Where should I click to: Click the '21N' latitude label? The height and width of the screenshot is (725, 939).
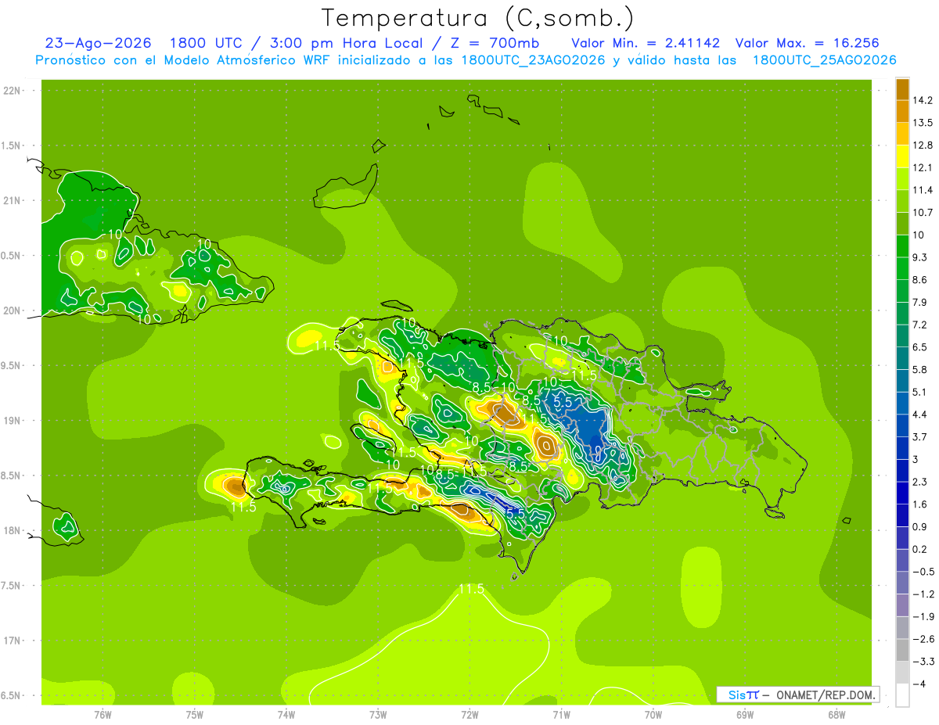pos(13,200)
